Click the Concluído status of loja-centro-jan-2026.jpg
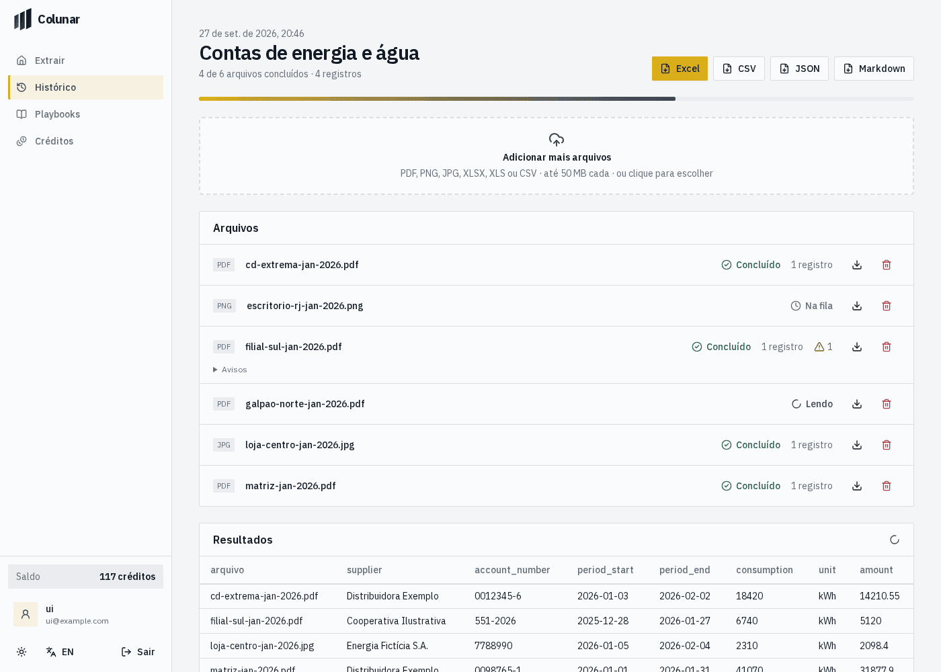 coord(751,445)
